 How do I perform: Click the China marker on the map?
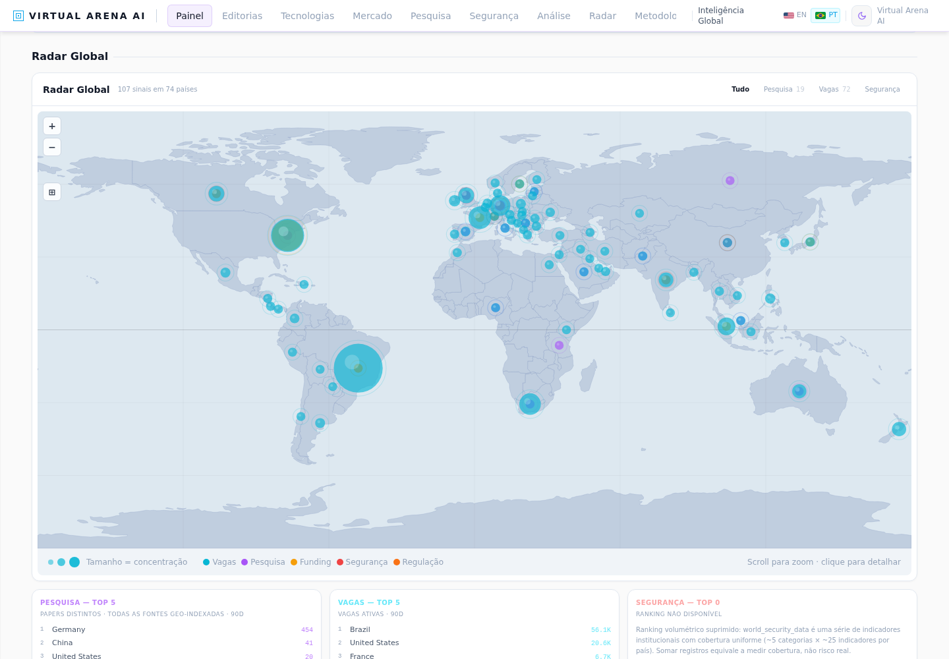coord(727,243)
